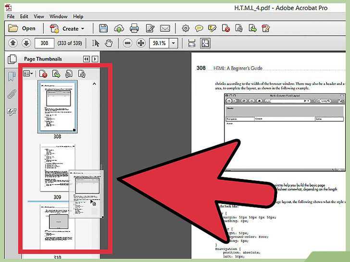Go to next page down arrow
Image resolution: width=350 pixels, height=262 pixels.
tap(26, 43)
